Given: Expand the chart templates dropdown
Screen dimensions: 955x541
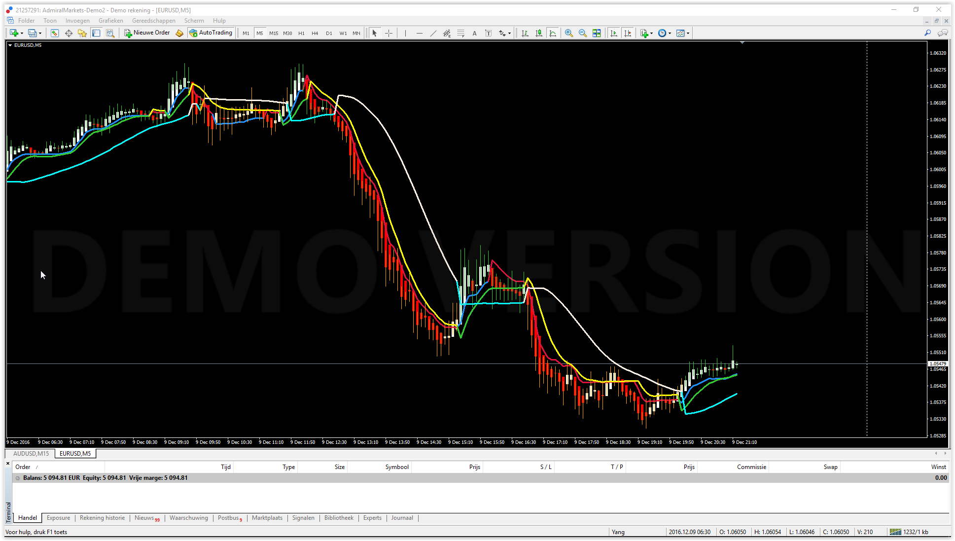Looking at the screenshot, I should 688,33.
